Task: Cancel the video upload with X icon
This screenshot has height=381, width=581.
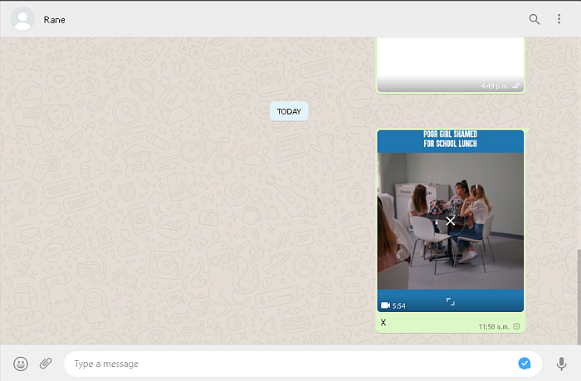Action: (x=450, y=221)
